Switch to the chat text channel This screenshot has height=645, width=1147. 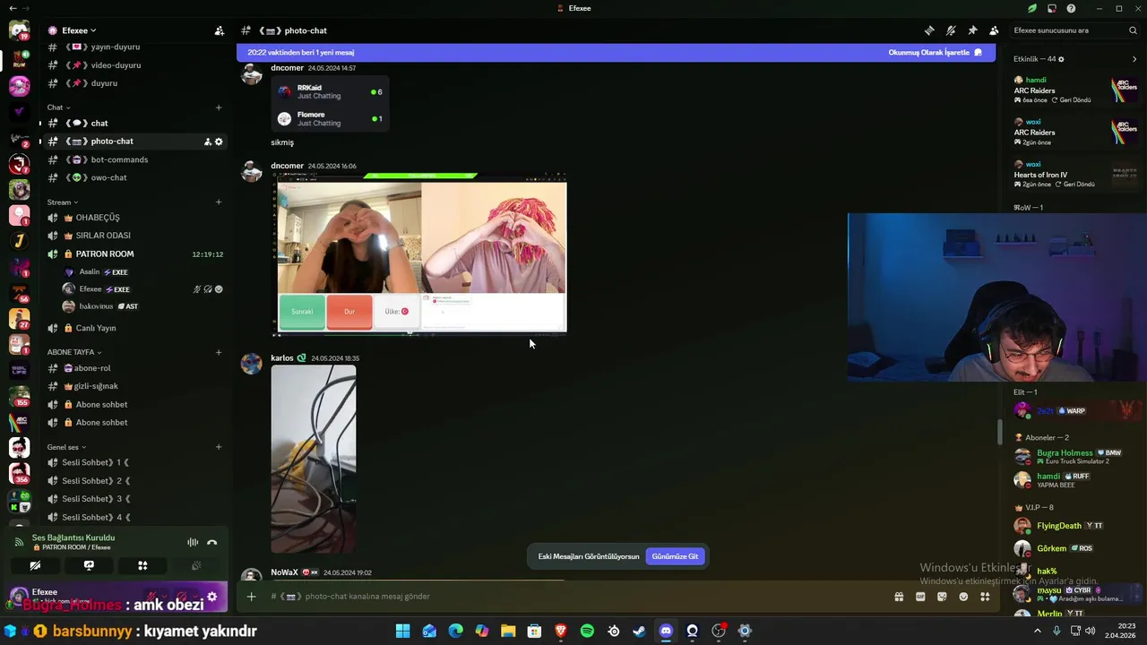99,124
